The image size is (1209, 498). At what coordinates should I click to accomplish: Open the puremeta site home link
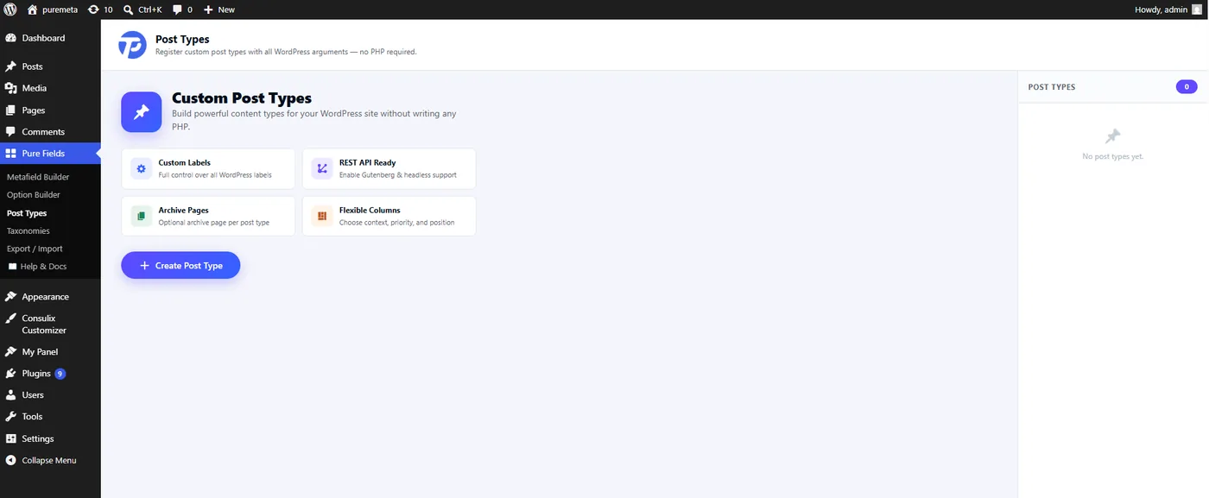tap(53, 9)
